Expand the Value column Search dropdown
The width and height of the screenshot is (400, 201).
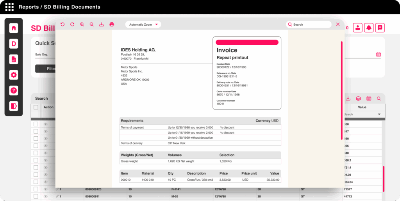(379, 114)
